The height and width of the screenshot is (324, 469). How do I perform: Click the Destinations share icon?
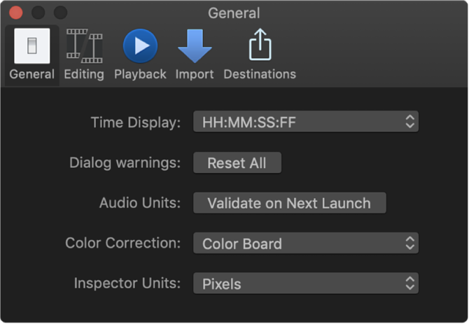point(260,46)
